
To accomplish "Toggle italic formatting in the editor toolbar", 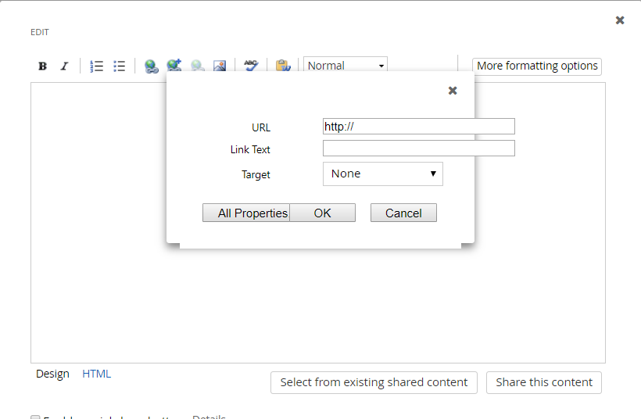I will 65,66.
